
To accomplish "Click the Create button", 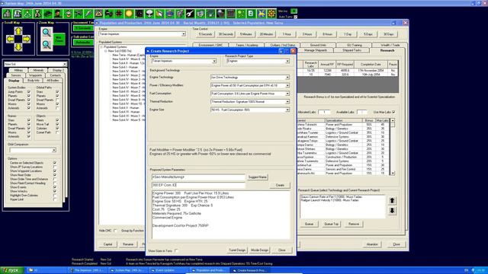I will click(x=280, y=185).
